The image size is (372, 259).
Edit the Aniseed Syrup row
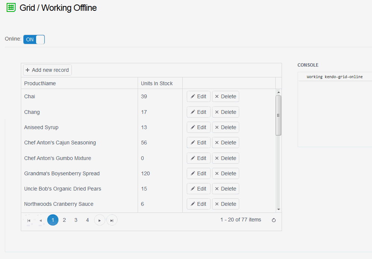pos(198,127)
